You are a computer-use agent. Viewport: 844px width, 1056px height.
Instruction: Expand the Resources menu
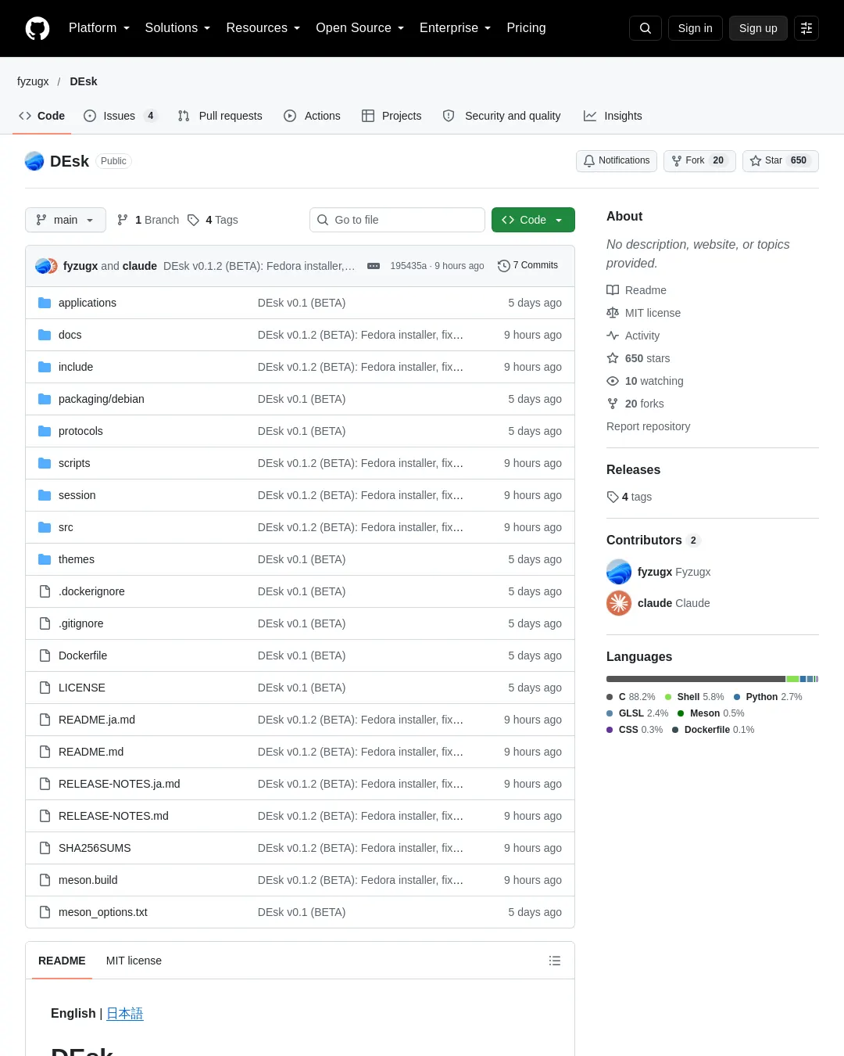pos(263,28)
